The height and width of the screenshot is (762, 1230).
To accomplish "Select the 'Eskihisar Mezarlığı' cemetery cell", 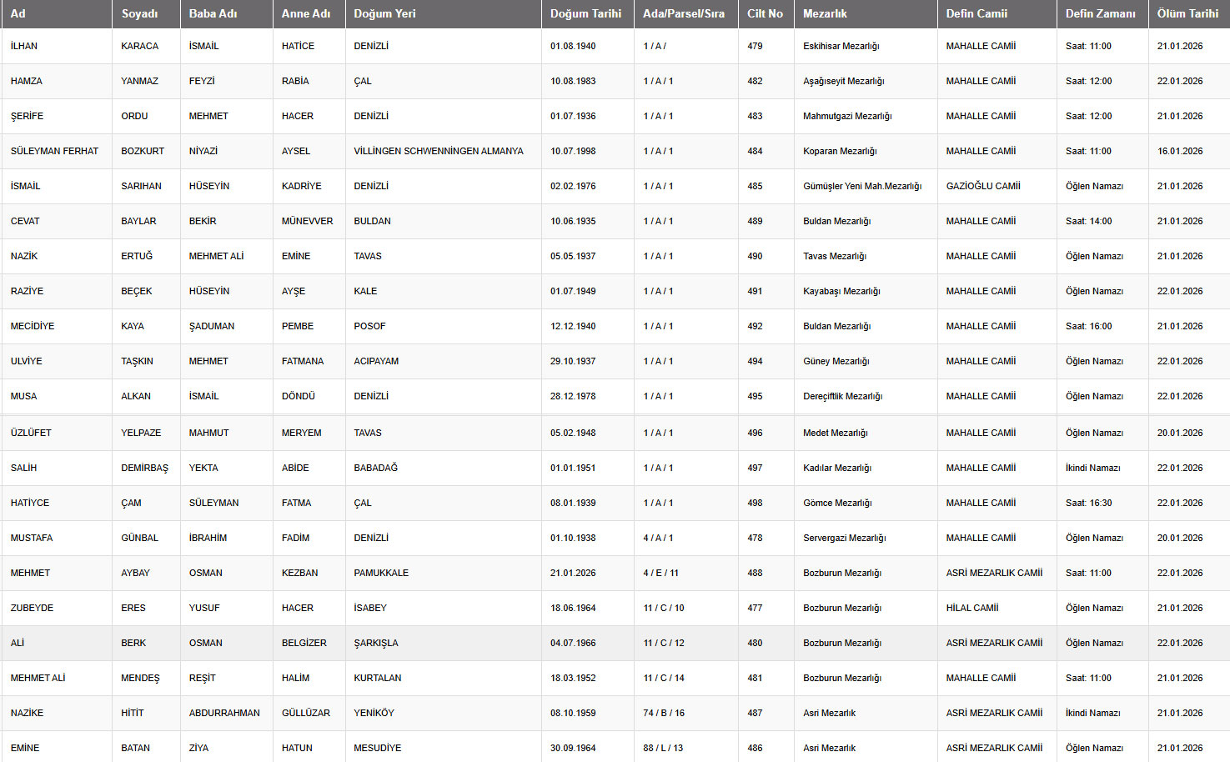I will pyautogui.click(x=841, y=46).
